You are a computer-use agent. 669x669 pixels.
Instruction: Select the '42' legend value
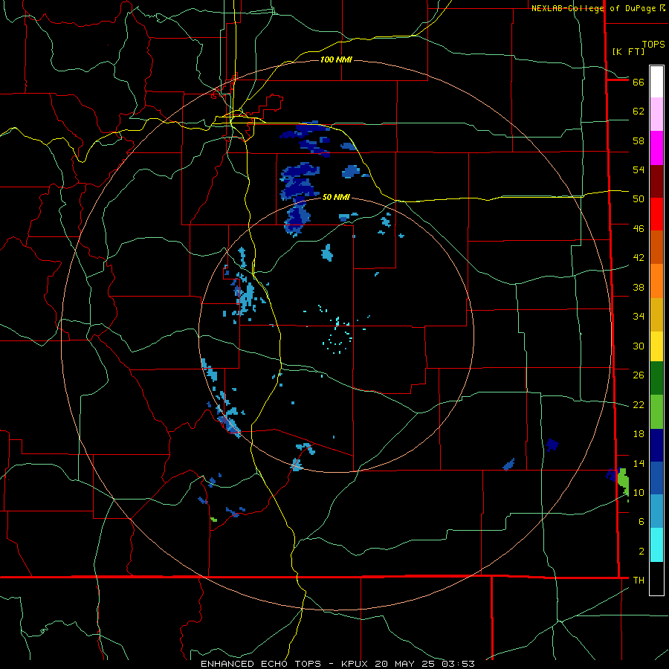[639, 257]
